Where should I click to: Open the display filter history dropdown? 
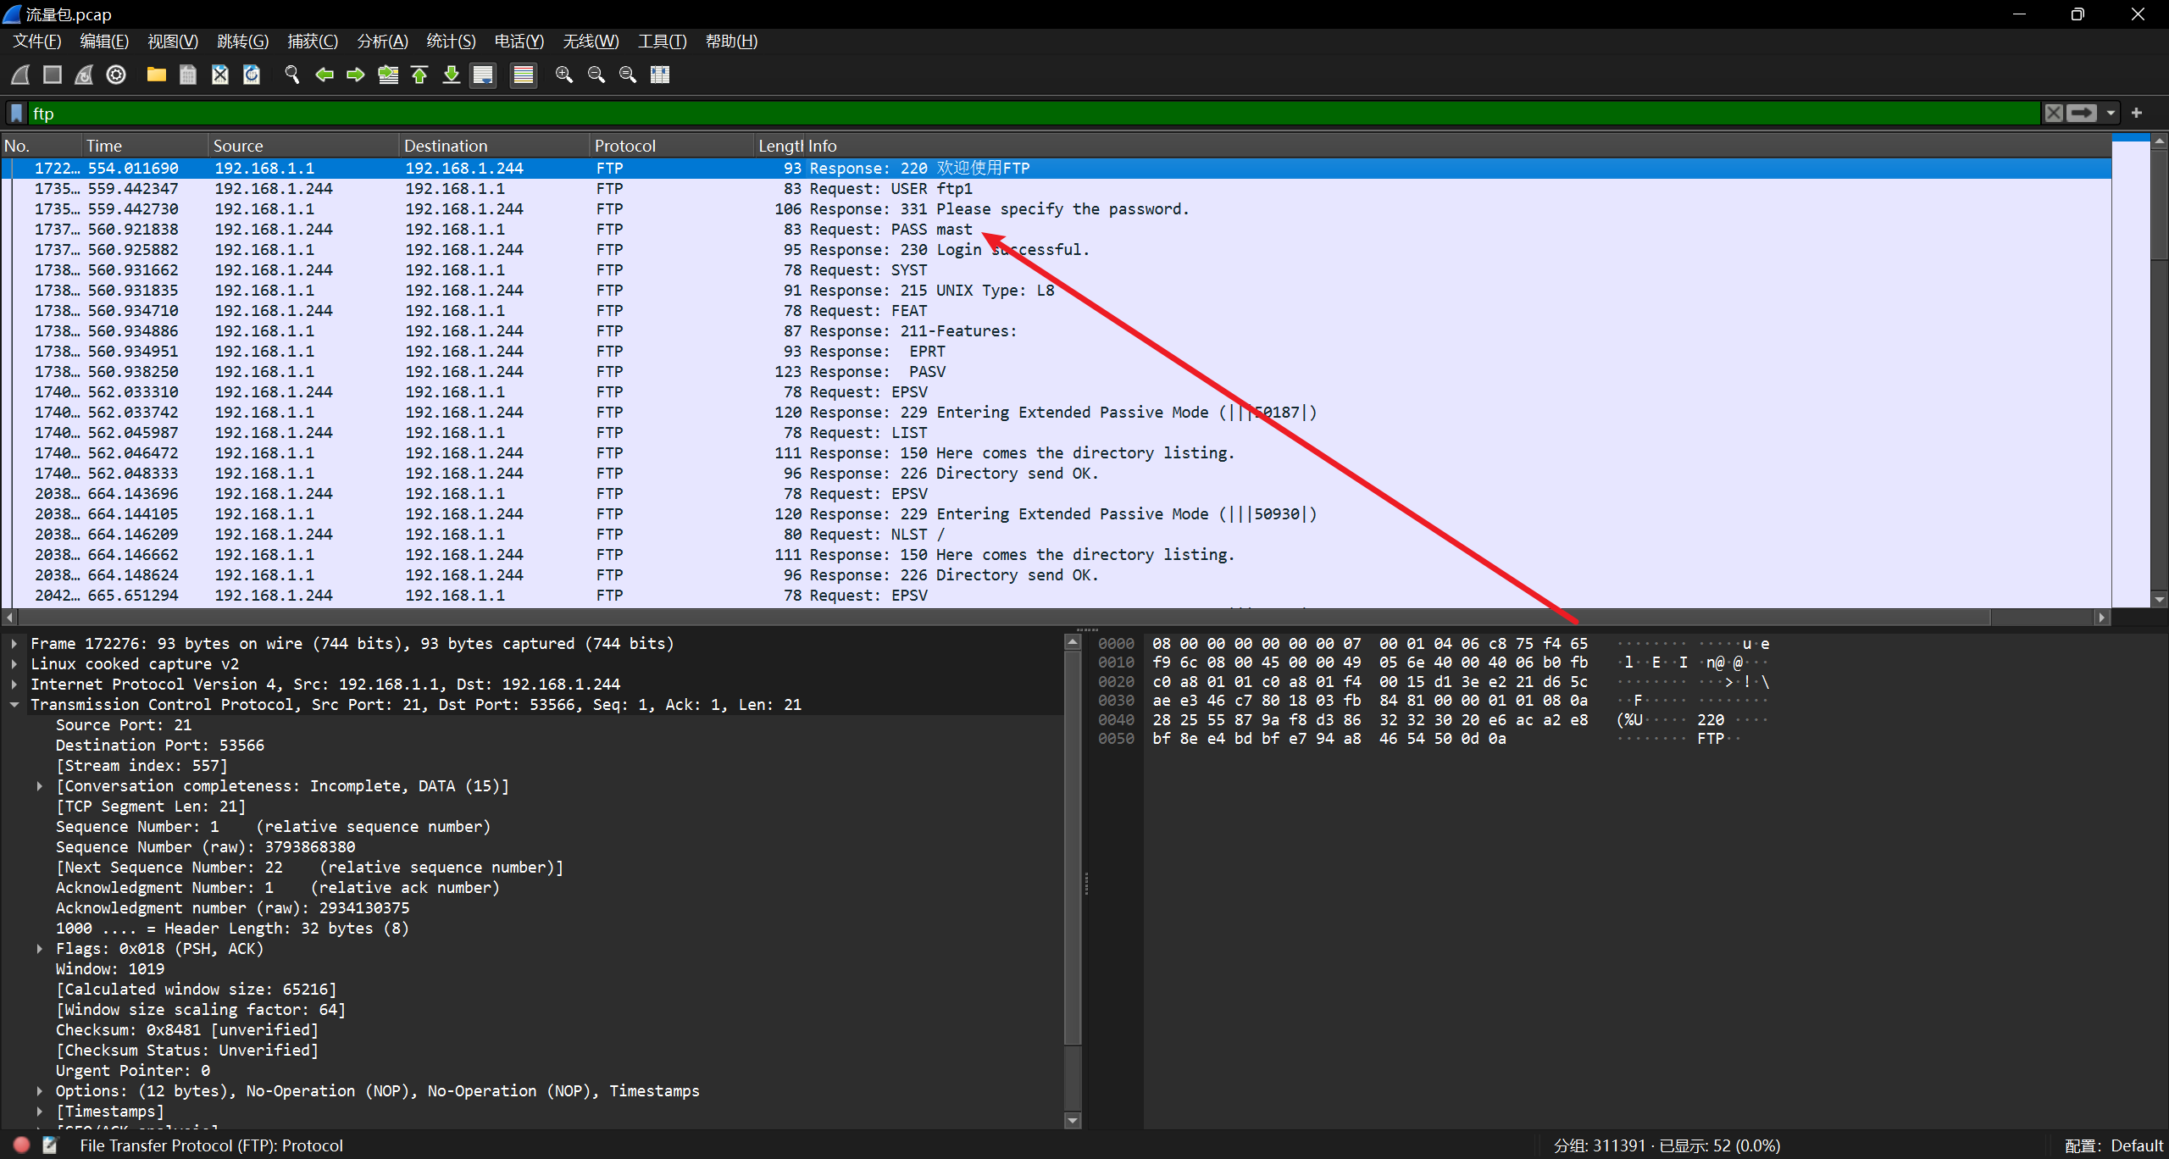point(2111,114)
